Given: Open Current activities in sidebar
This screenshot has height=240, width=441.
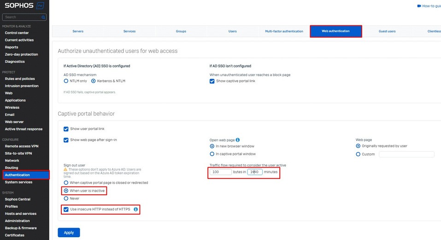Looking at the screenshot, I should [19, 40].
